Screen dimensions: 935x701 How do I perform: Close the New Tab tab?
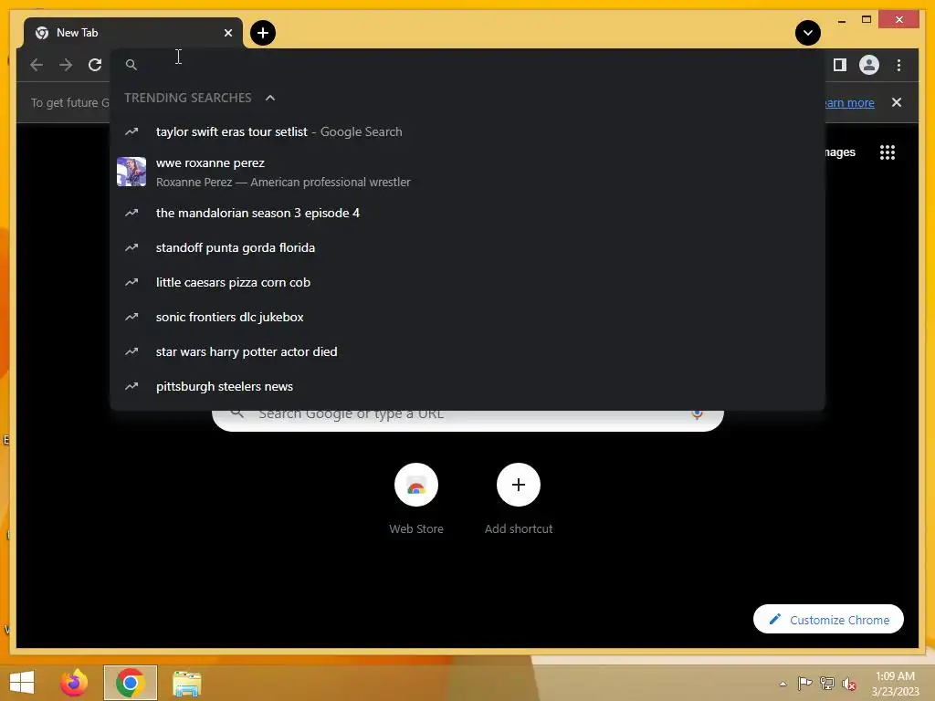227,33
